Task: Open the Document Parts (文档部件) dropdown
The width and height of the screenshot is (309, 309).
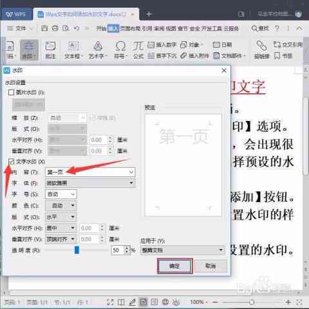Action: [x=229, y=56]
